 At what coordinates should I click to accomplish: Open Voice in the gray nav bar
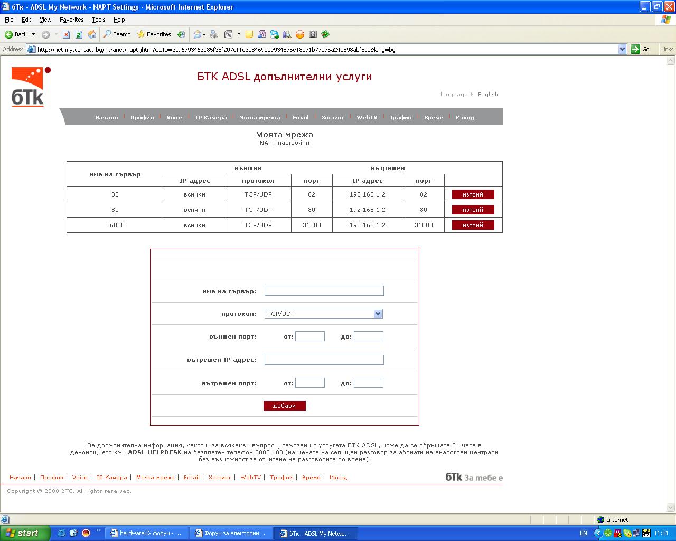click(174, 117)
